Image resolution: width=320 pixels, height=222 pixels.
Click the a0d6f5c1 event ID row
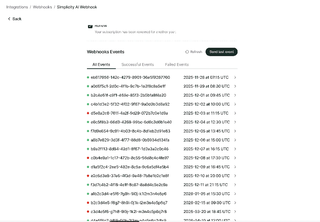click(x=129, y=86)
